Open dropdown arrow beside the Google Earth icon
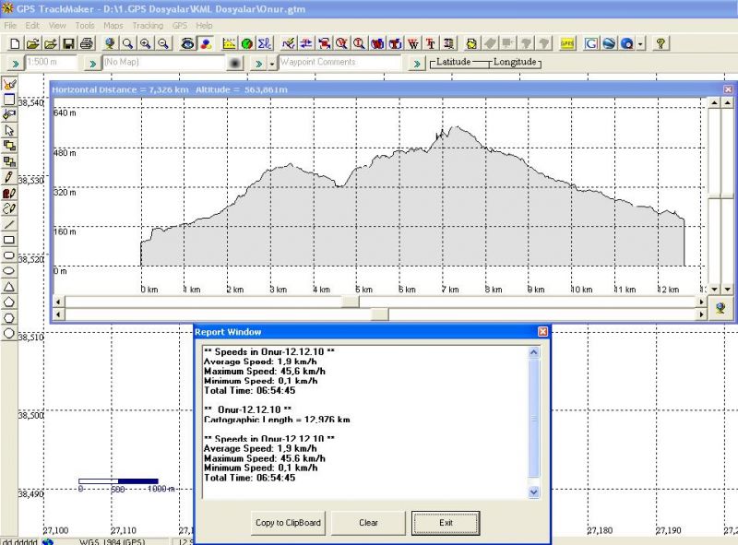Image resolution: width=738 pixels, height=545 pixels. click(641, 43)
